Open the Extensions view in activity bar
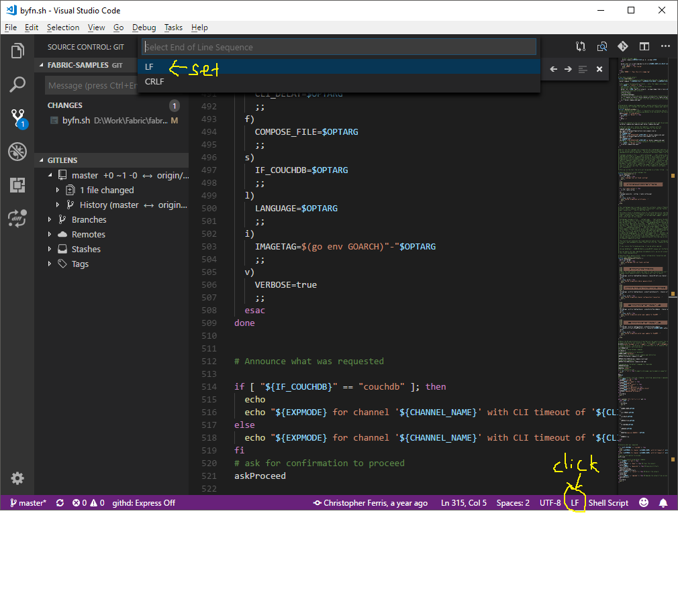Viewport: 678px width, 605px height. tap(17, 185)
